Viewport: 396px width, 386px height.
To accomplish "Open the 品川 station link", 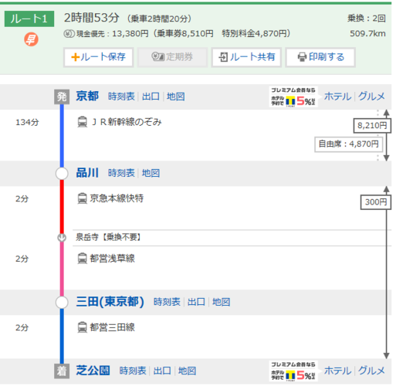I will coord(87,173).
